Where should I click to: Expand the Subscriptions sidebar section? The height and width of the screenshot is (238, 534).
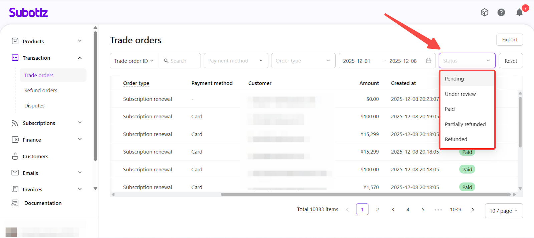[x=79, y=123]
